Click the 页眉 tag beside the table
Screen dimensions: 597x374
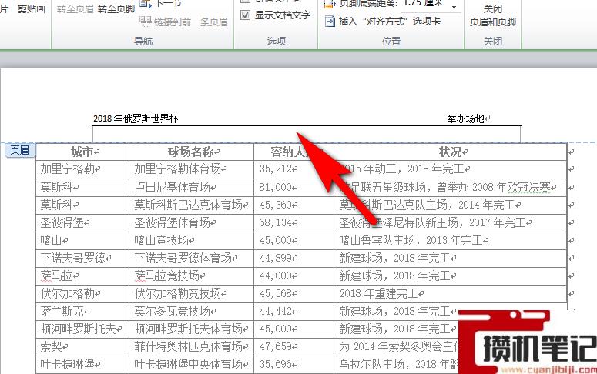[x=20, y=150]
